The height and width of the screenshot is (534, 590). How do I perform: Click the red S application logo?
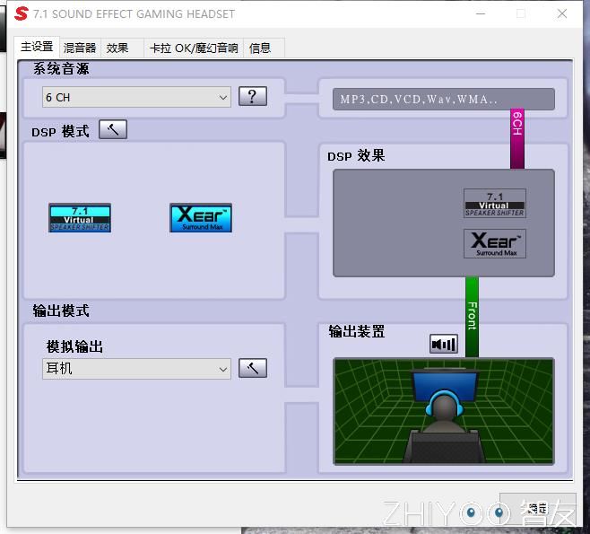(x=22, y=13)
